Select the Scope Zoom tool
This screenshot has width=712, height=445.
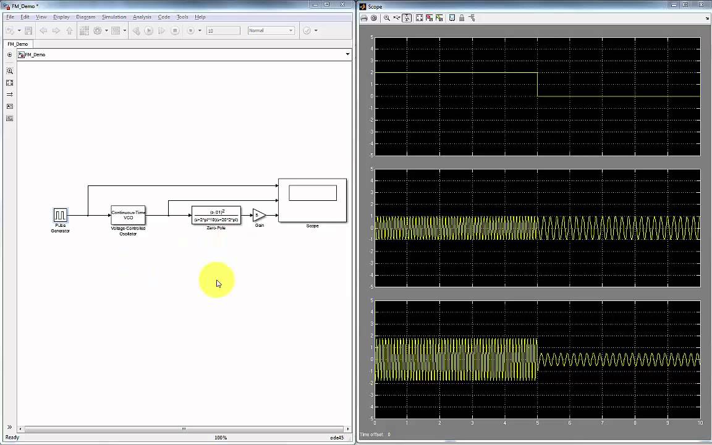point(387,18)
